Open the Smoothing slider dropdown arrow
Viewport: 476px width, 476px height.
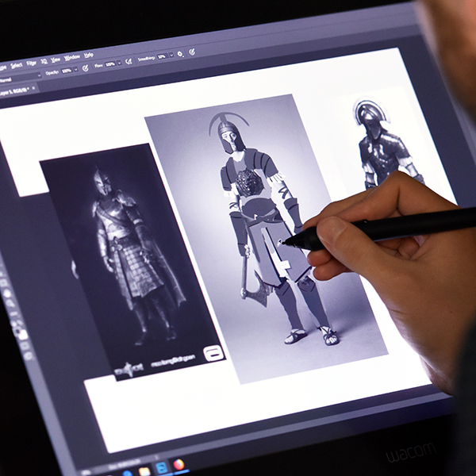coord(171,55)
